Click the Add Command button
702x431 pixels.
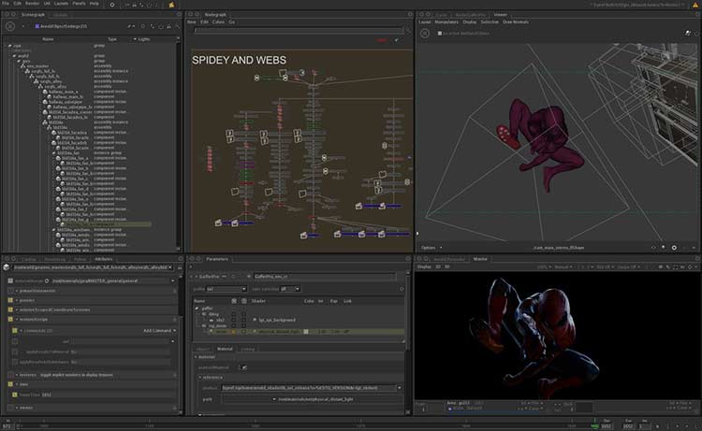coord(156,331)
